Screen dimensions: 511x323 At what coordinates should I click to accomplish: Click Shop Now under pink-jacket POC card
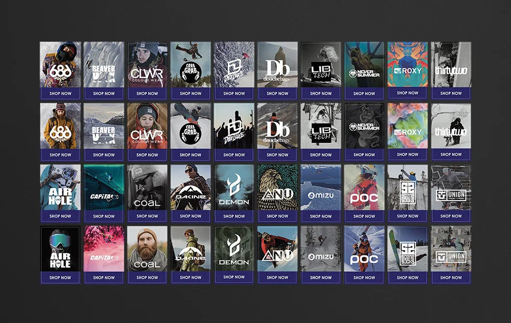coord(364,216)
